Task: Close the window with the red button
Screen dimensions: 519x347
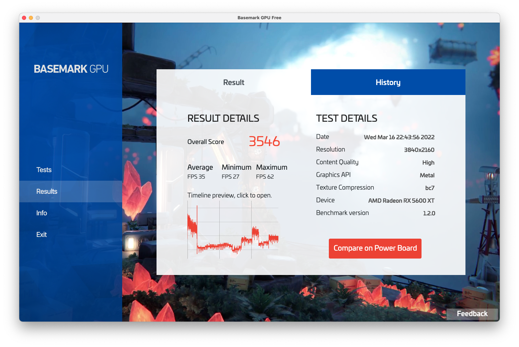Action: pyautogui.click(x=24, y=18)
